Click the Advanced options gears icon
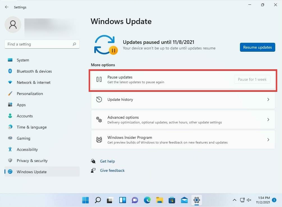 pyautogui.click(x=99, y=120)
